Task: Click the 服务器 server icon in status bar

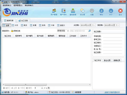Action: 3,92
